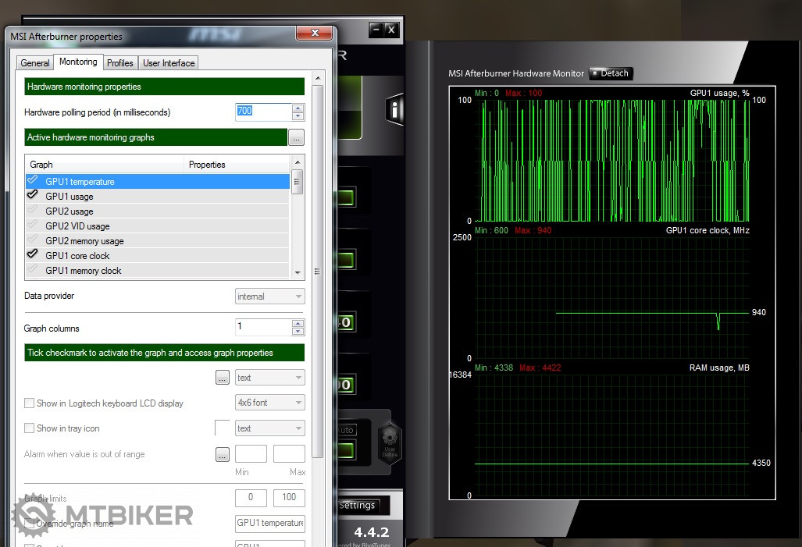Switch to the General tab
The image size is (802, 547).
35,63
